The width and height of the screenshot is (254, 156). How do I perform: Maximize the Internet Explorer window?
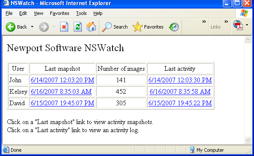pos(237,3)
